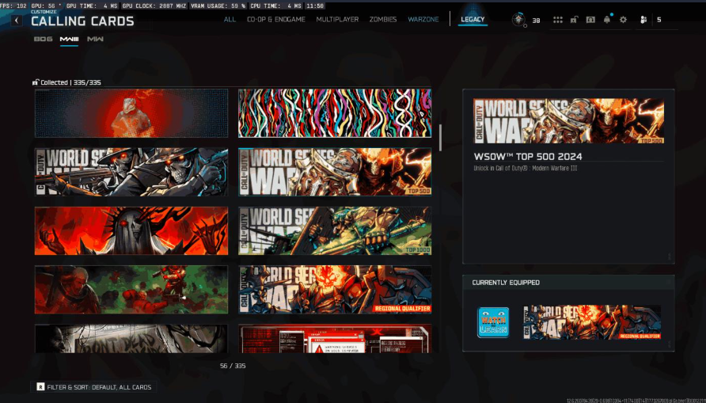Click the large WSOW Top 500 preview image
The width and height of the screenshot is (706, 403).
click(x=568, y=121)
